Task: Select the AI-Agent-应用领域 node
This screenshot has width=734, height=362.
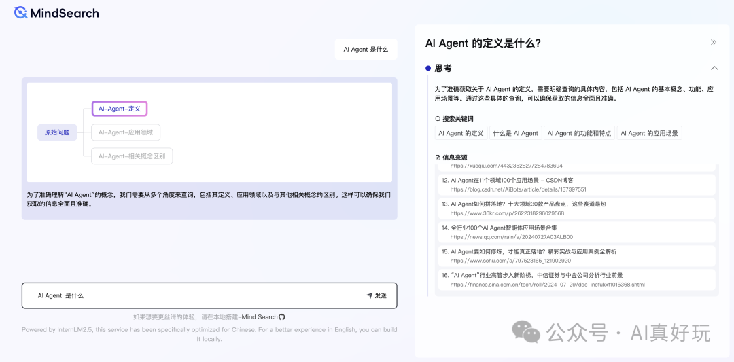Action: 126,132
